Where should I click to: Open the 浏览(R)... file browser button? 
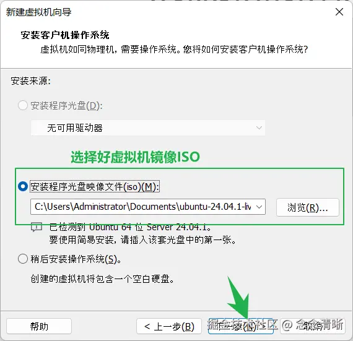308,207
